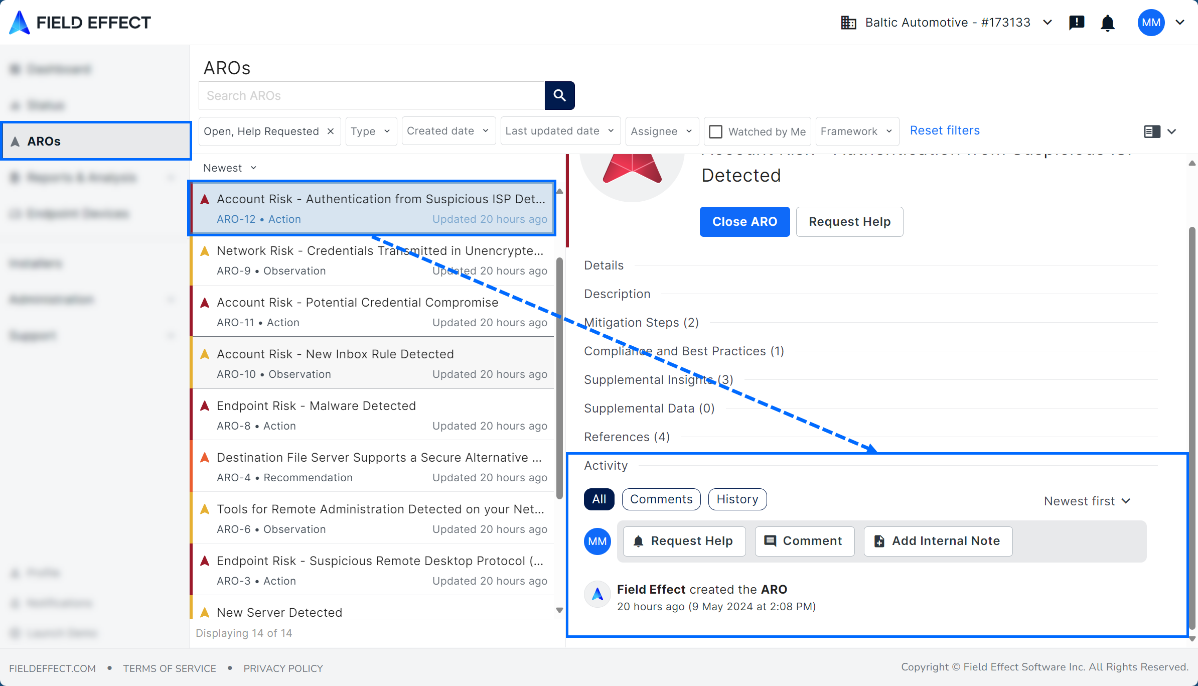This screenshot has width=1198, height=686.
Task: Click the Search AROs input field
Action: point(371,95)
